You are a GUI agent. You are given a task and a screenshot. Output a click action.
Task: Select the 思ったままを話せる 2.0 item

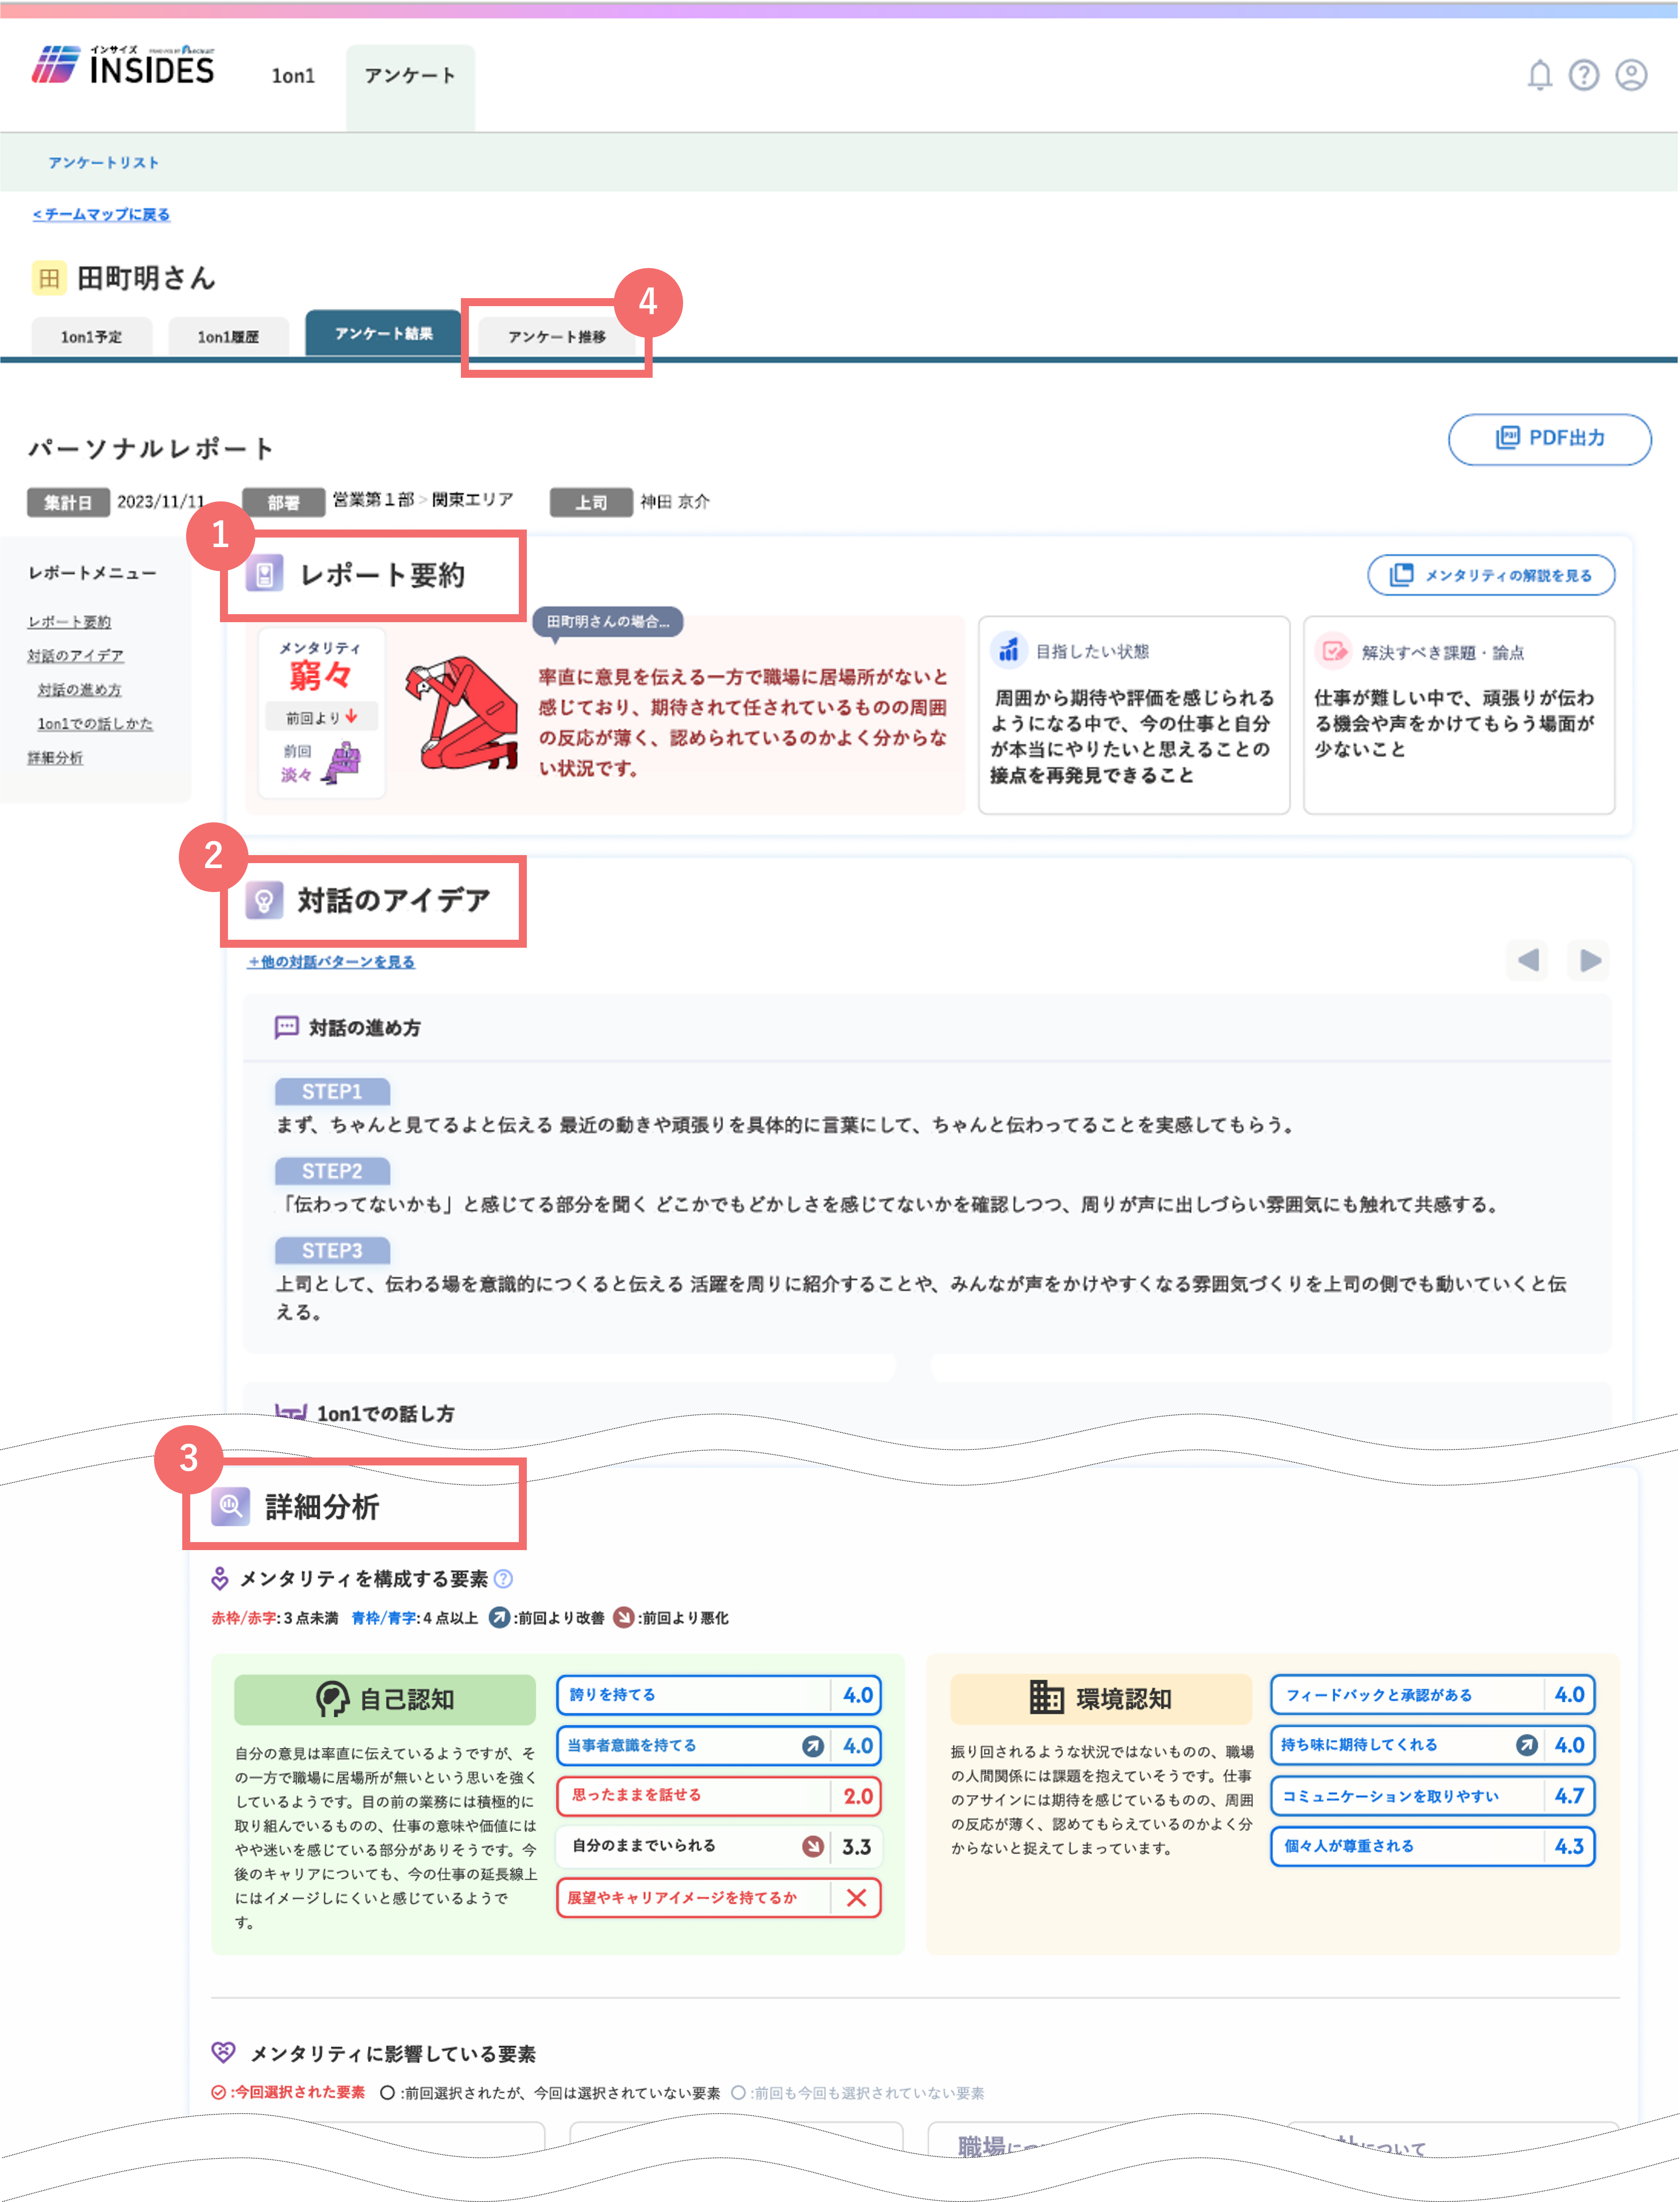tap(719, 1796)
